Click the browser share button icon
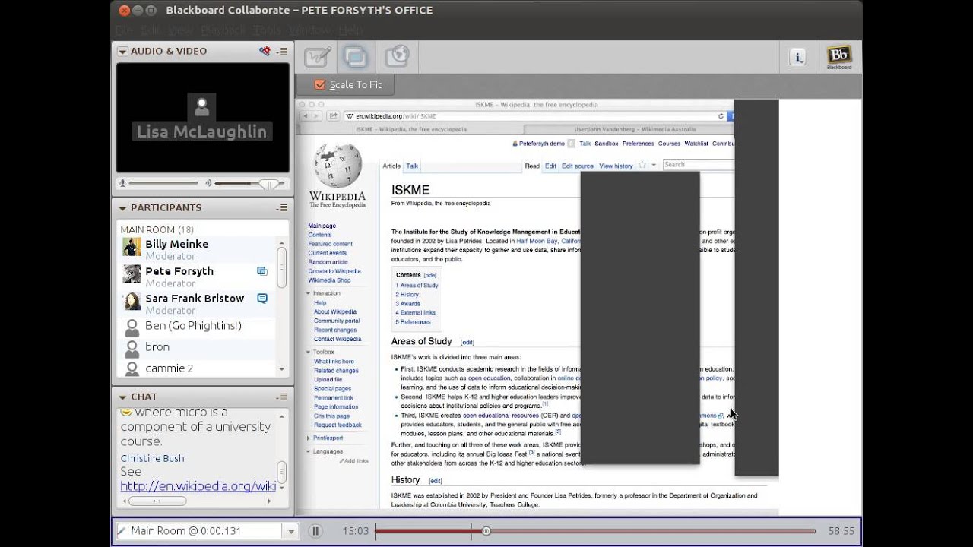The image size is (973, 547). 333,116
